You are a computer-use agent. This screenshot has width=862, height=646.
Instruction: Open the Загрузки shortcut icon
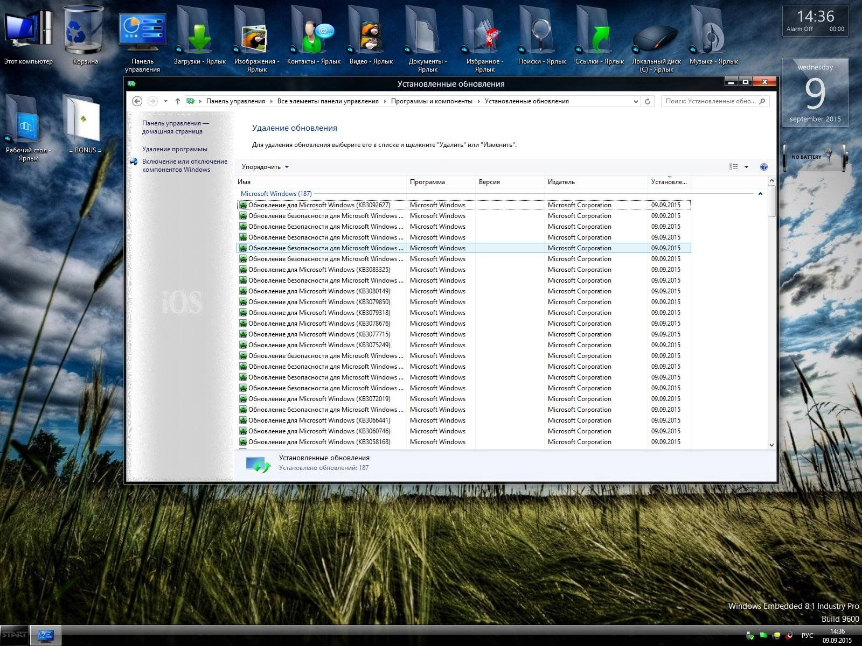[200, 36]
